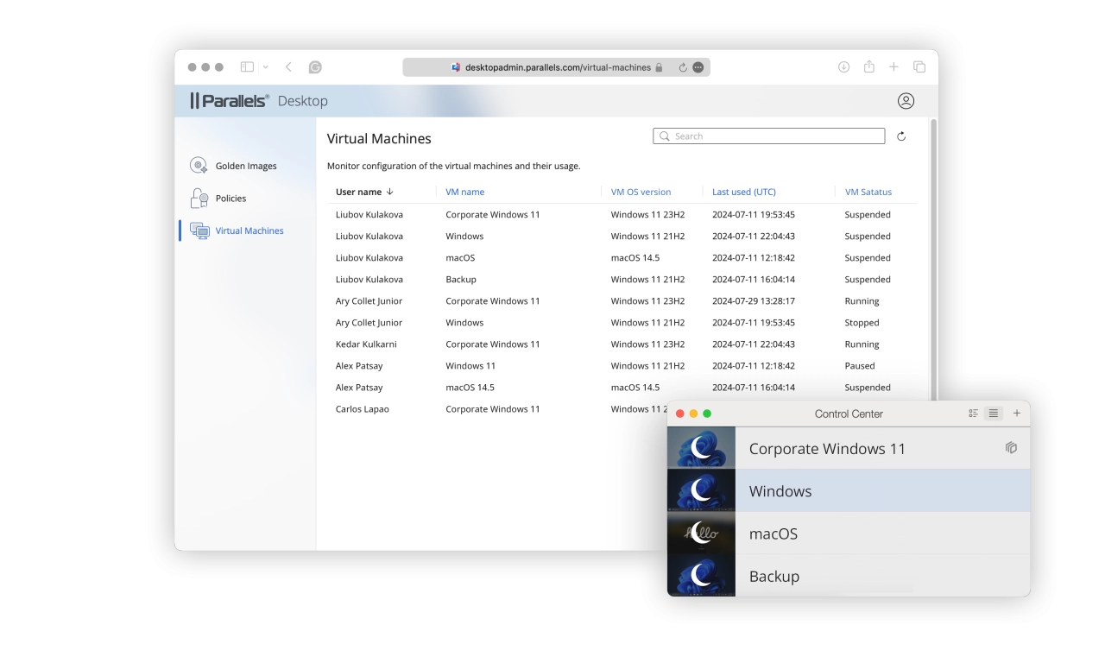Add a new VM in Control Center
Image resolution: width=1105 pixels, height=663 pixels.
[x=1017, y=414]
